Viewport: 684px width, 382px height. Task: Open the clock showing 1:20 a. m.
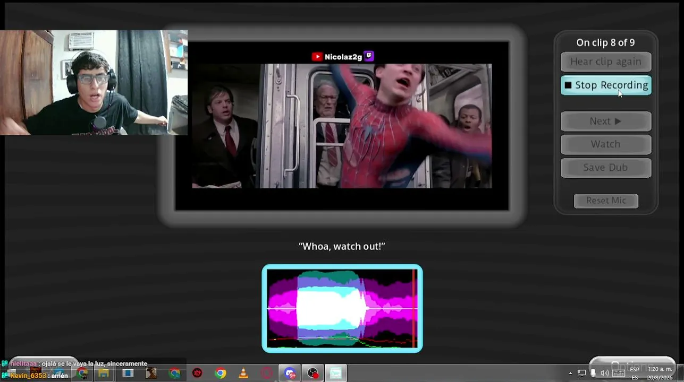click(x=660, y=373)
